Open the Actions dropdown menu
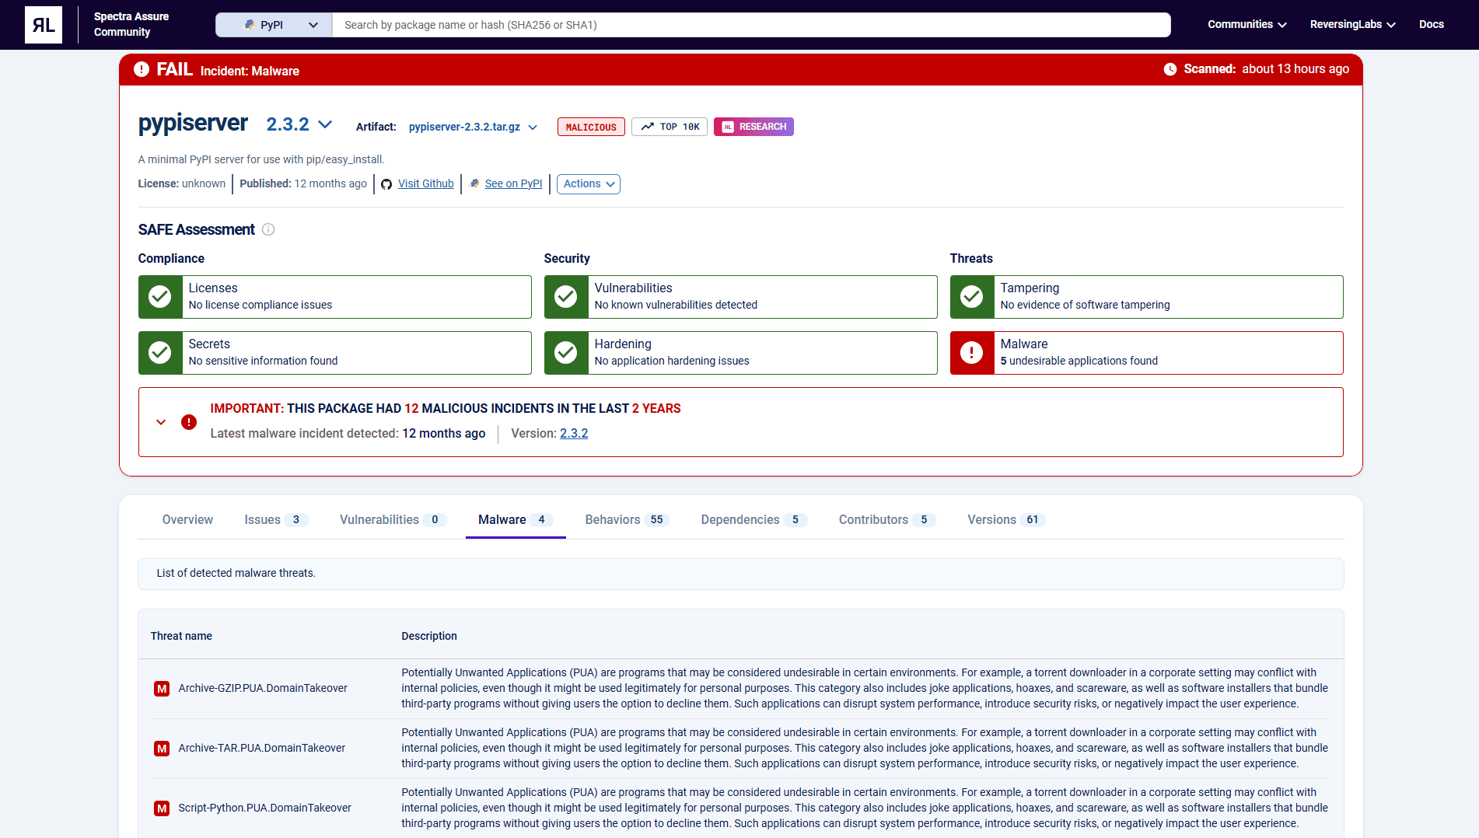This screenshot has height=838, width=1479. 588,183
